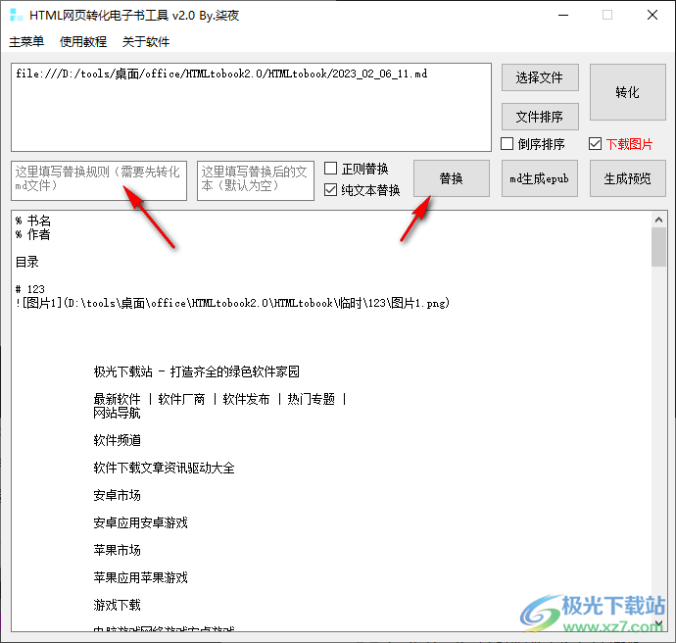
Task: Click the md生成epub button
Action: tap(540, 178)
